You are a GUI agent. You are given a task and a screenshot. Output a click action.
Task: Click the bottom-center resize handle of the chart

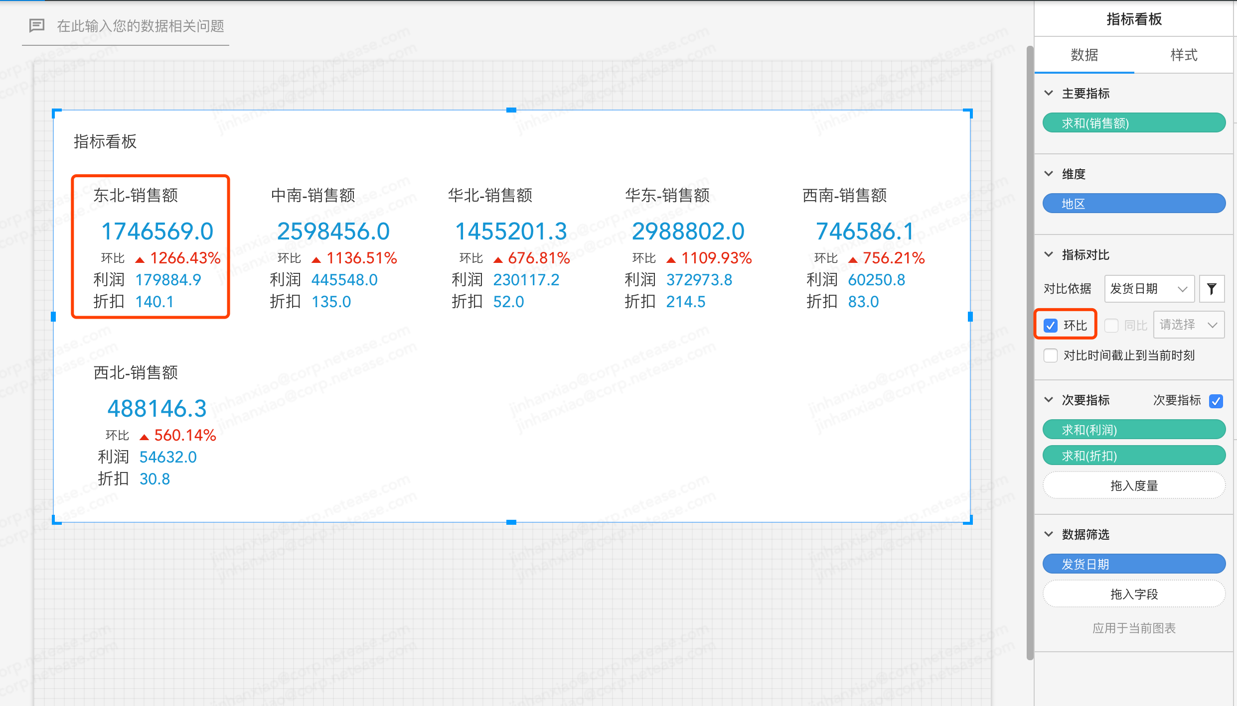point(511,522)
